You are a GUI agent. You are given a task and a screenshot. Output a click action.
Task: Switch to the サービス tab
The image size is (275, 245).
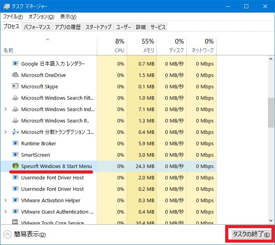pyautogui.click(x=158, y=27)
